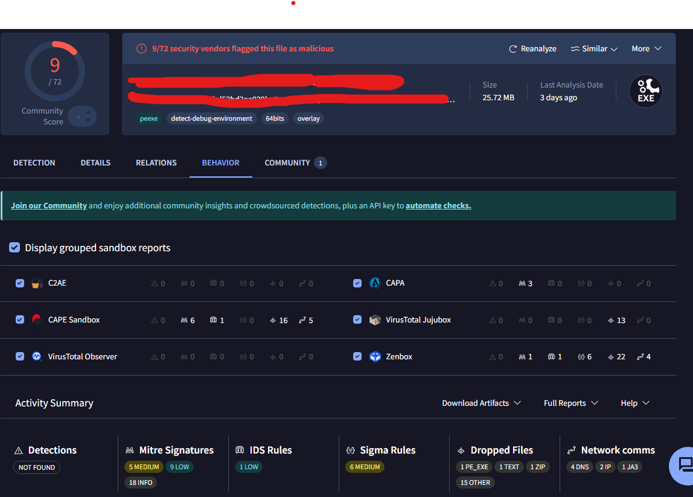Click the 15 OTHER dropped files badge
693x497 pixels.
tap(475, 483)
